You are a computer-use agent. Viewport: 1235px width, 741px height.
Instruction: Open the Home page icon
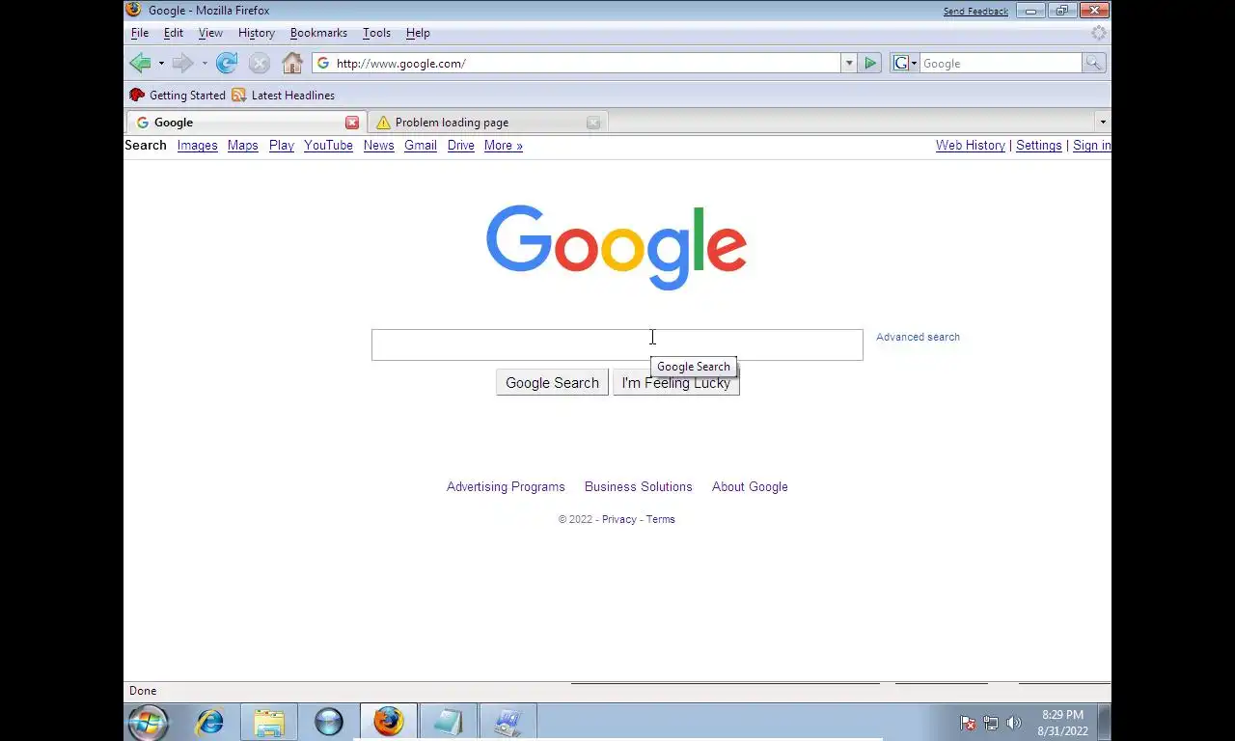click(x=292, y=64)
